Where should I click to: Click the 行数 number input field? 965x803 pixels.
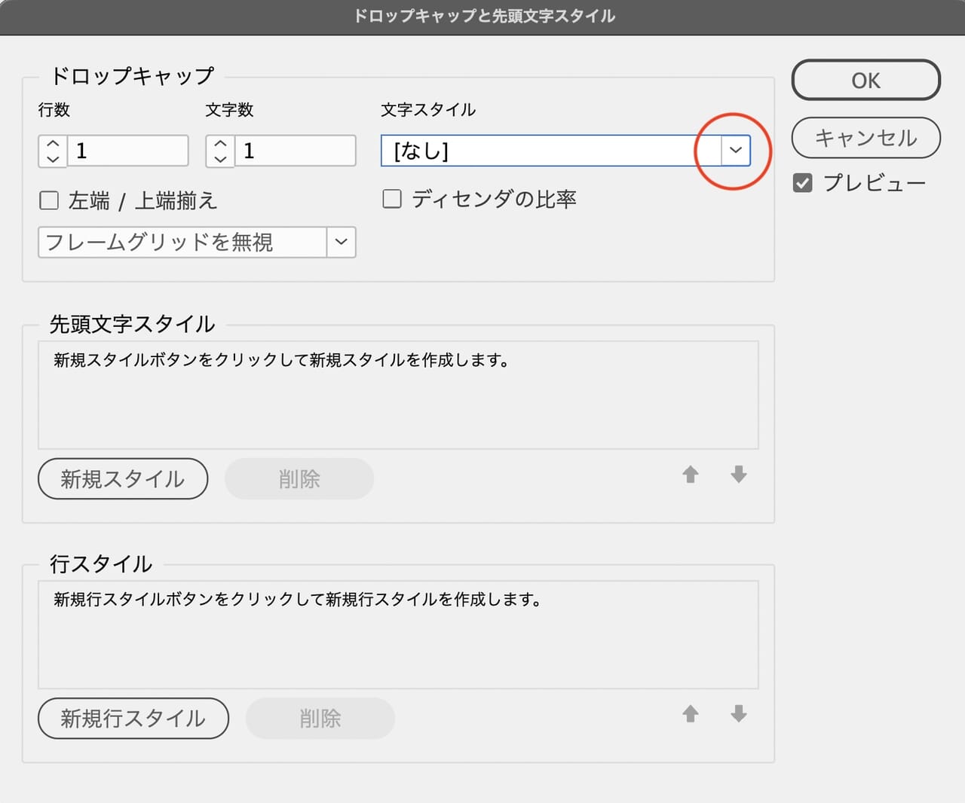point(127,151)
